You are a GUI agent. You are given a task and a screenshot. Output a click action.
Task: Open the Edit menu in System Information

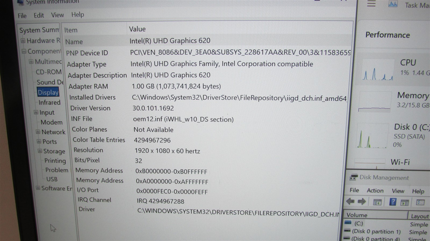[x=39, y=16]
